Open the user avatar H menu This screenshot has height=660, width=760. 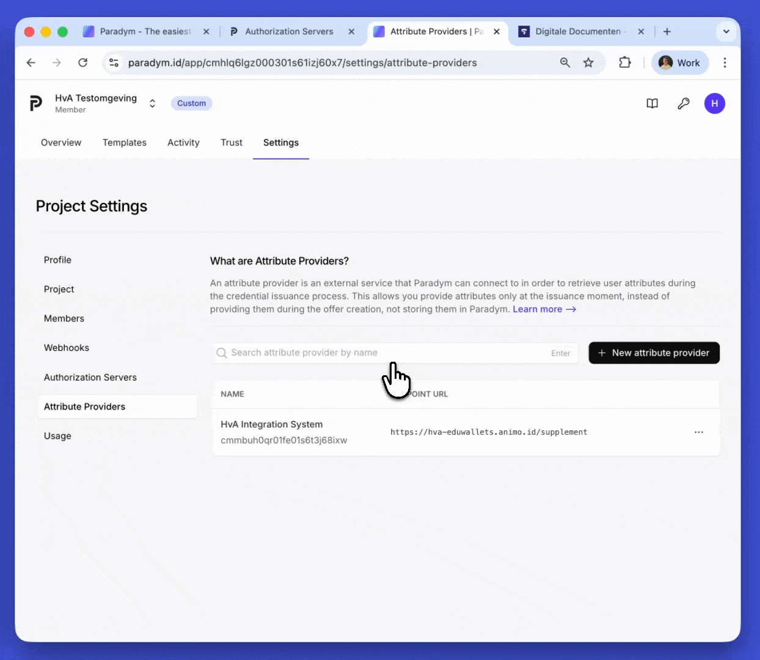point(714,103)
